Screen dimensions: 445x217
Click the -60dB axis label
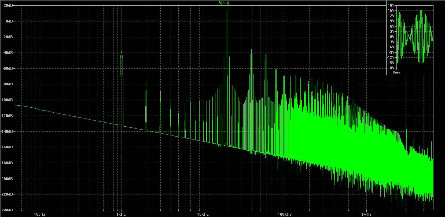click(8, 68)
